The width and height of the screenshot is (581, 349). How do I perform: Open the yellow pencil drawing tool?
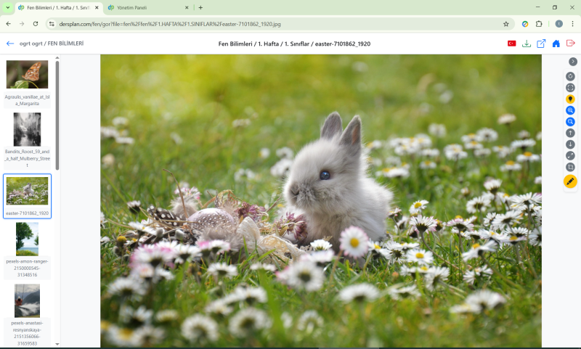pyautogui.click(x=570, y=181)
